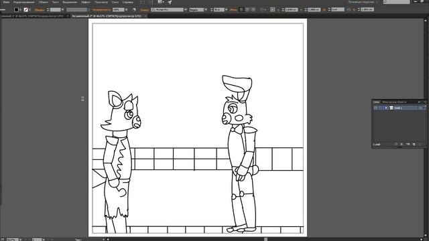Click the Слой 1 target circle

420,108
